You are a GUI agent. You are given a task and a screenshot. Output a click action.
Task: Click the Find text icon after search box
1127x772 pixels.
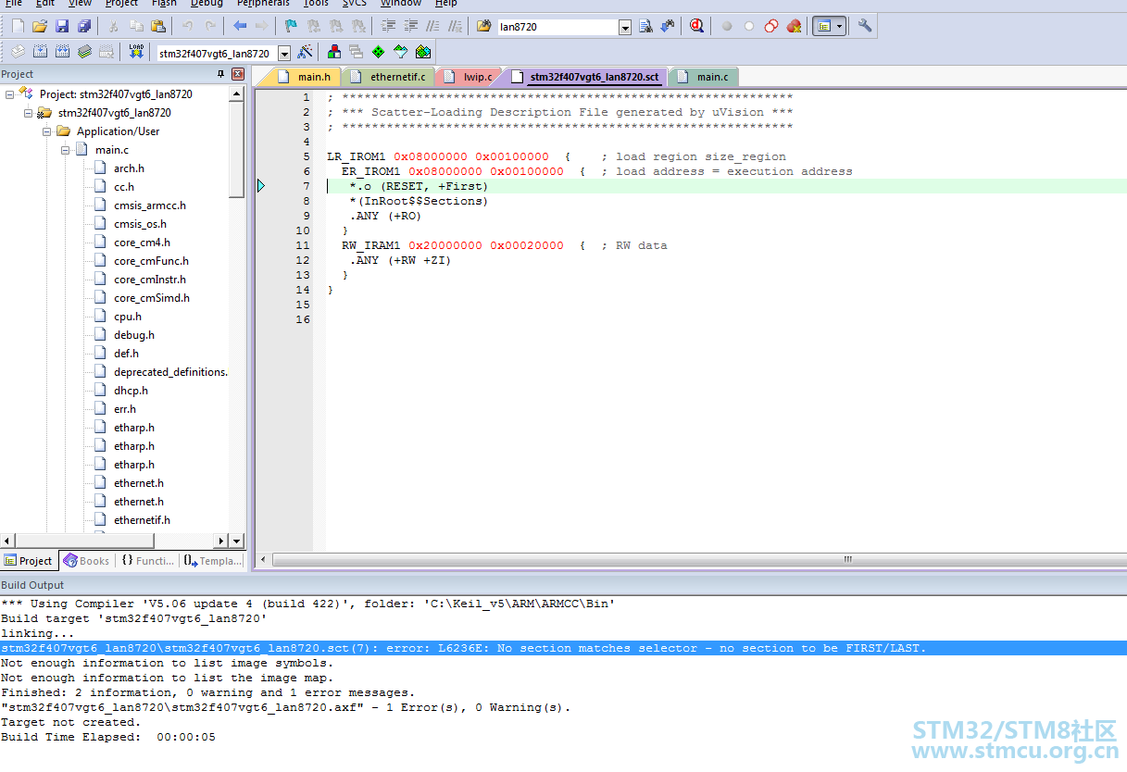pyautogui.click(x=646, y=27)
